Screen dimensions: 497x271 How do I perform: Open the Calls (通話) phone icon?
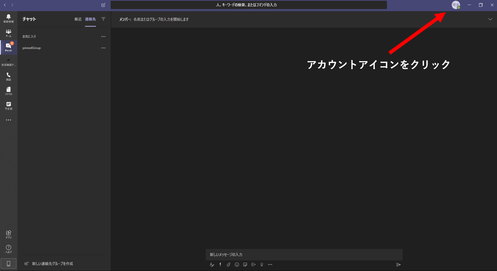click(9, 76)
